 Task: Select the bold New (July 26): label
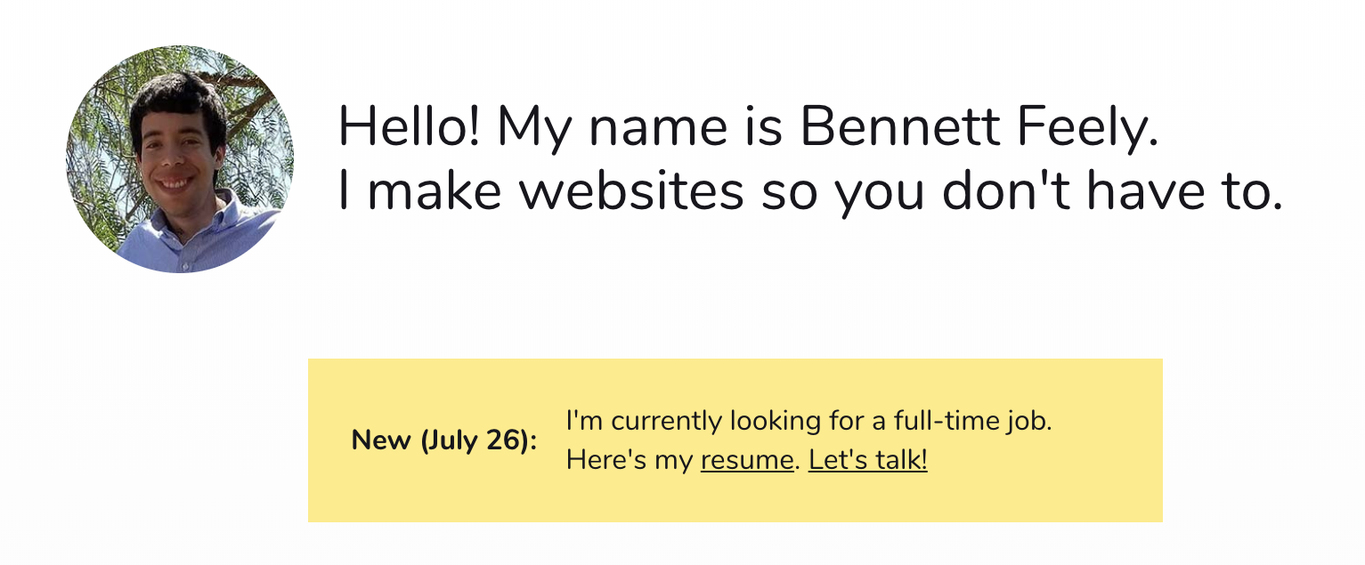click(444, 440)
